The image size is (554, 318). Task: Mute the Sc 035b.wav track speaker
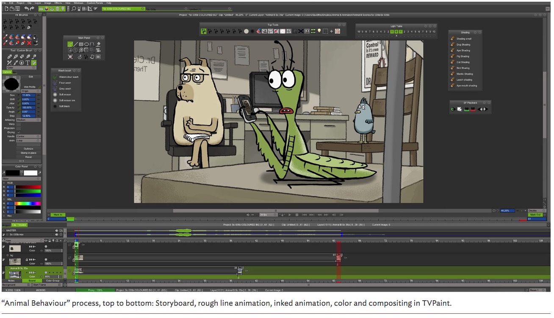57,234
